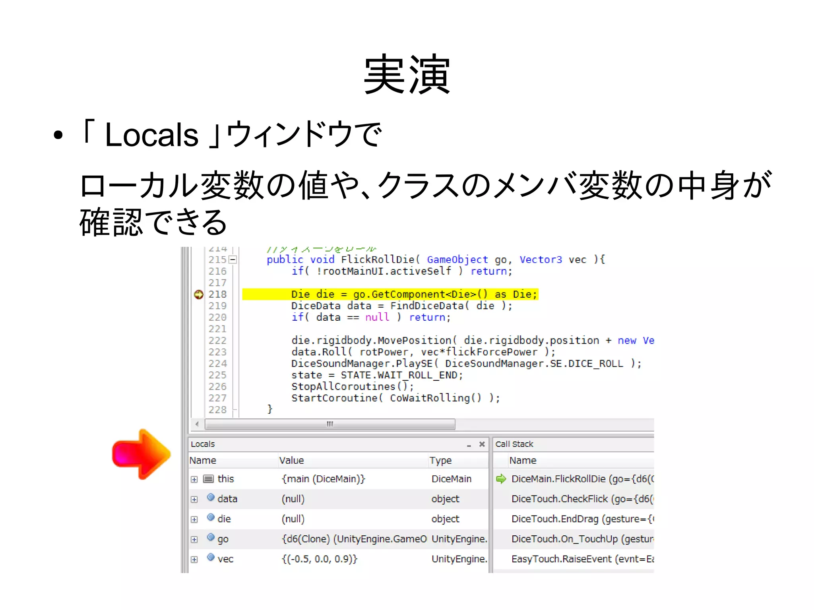814x610 pixels.
Task: Click the blue variable icon next to 'vec'
Action: click(x=211, y=557)
